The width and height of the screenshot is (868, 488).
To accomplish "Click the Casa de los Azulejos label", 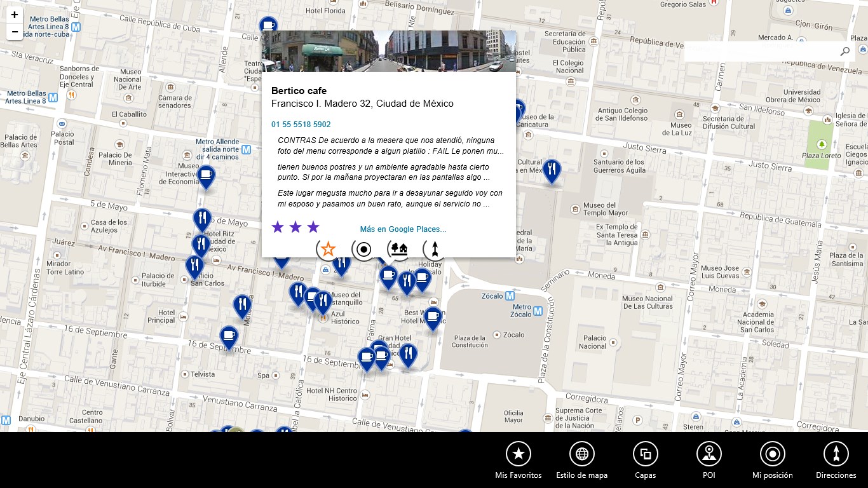I will click(x=109, y=226).
